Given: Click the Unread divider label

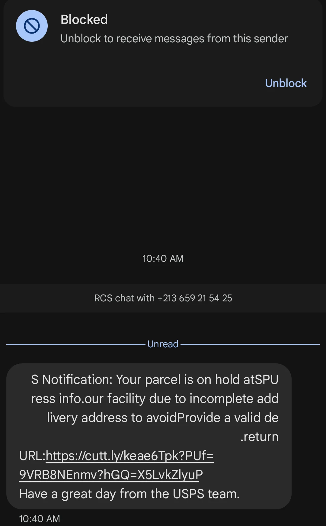Looking at the screenshot, I should tap(163, 344).
